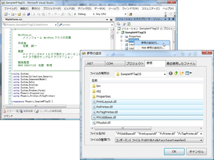Image resolution: width=214 pixels, height=160 pixels.
Task: Open the Any CPU platform dropdown
Action: (125, 14)
